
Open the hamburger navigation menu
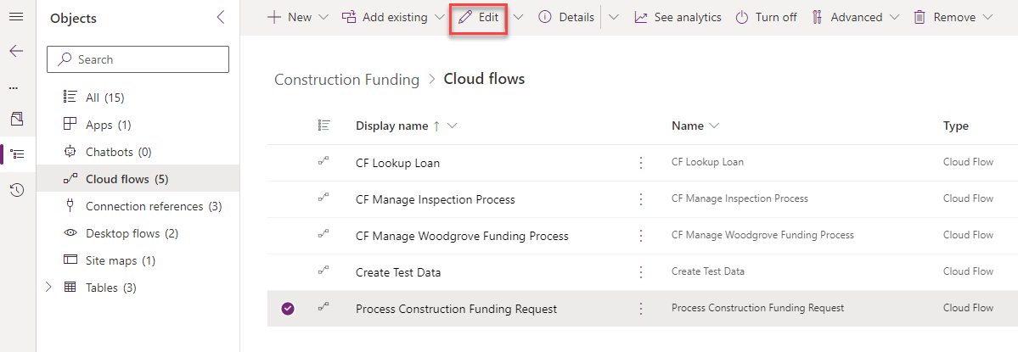tap(16, 17)
